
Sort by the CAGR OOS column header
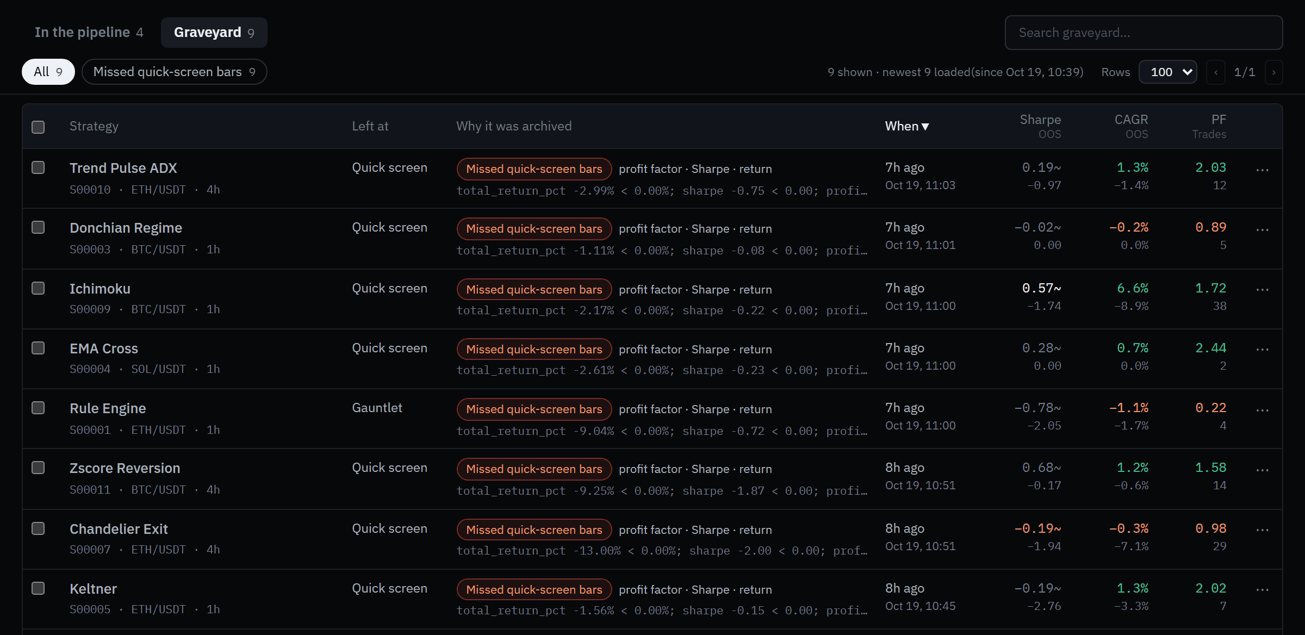tap(1131, 126)
